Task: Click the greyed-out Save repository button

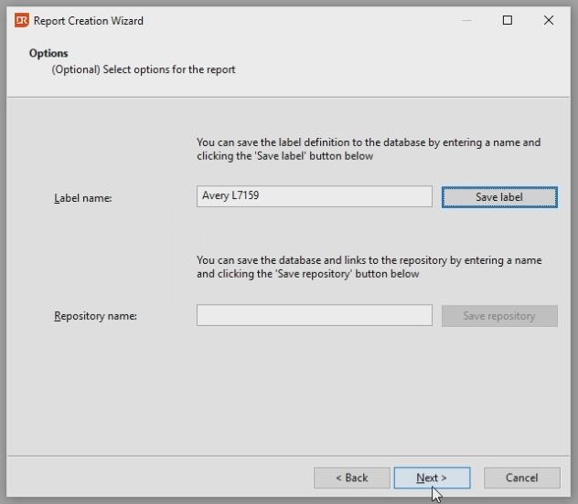Action: (498, 316)
